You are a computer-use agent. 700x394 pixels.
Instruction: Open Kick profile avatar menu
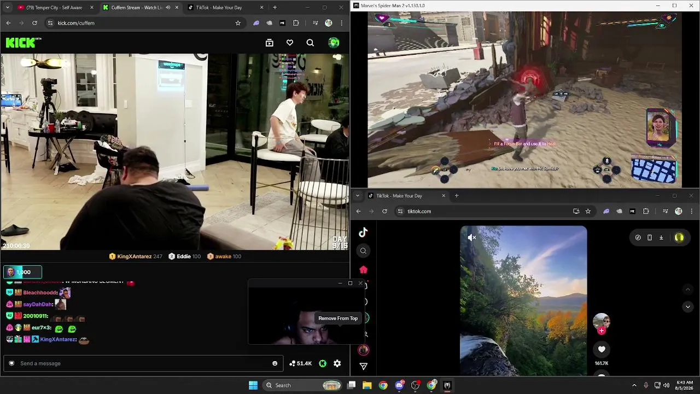[x=334, y=43]
